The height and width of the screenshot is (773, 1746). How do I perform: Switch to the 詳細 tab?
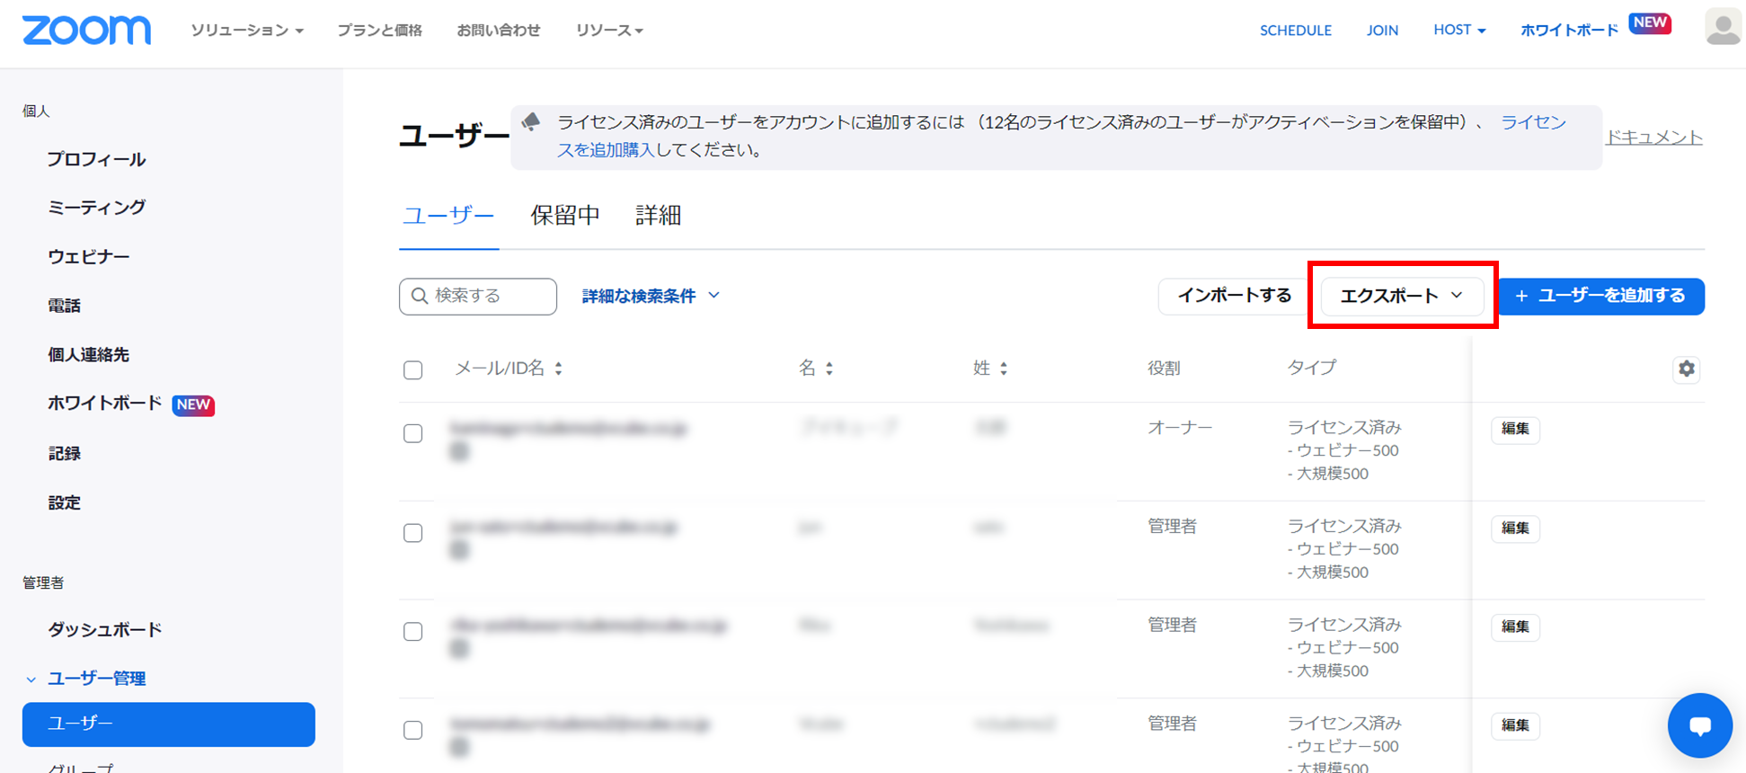pos(659,216)
